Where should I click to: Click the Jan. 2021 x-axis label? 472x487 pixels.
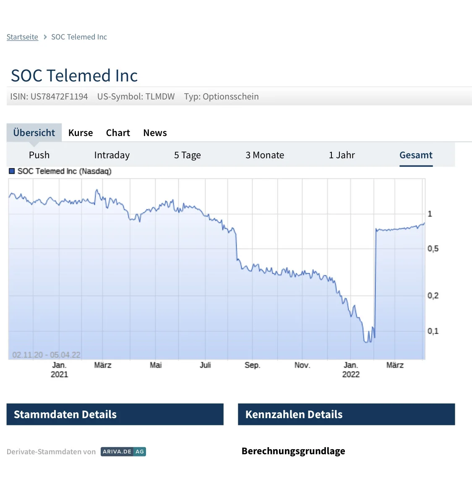[x=59, y=369]
